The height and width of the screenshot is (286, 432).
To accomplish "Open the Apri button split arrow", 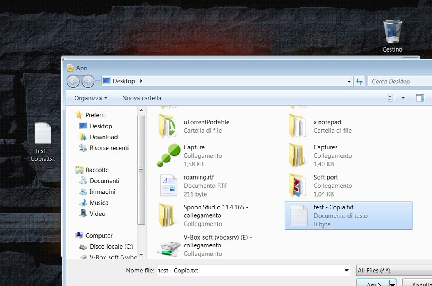I will click(392, 283).
